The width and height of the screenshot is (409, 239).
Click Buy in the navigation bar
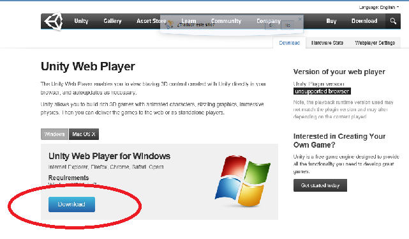331,21
